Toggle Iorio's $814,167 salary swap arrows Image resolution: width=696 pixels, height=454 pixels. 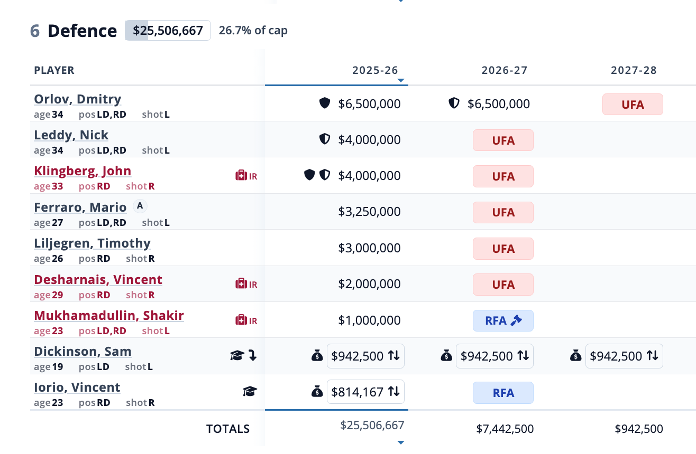click(x=394, y=392)
